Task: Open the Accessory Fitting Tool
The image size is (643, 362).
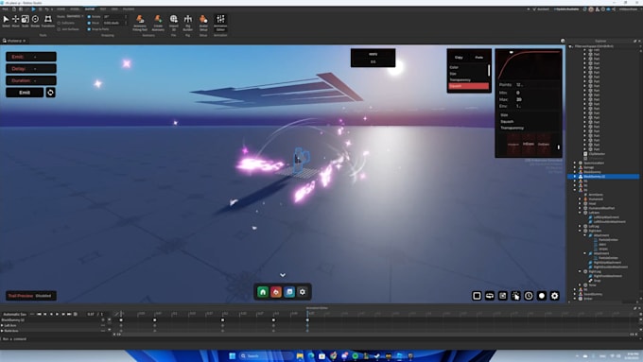Action: tap(140, 23)
